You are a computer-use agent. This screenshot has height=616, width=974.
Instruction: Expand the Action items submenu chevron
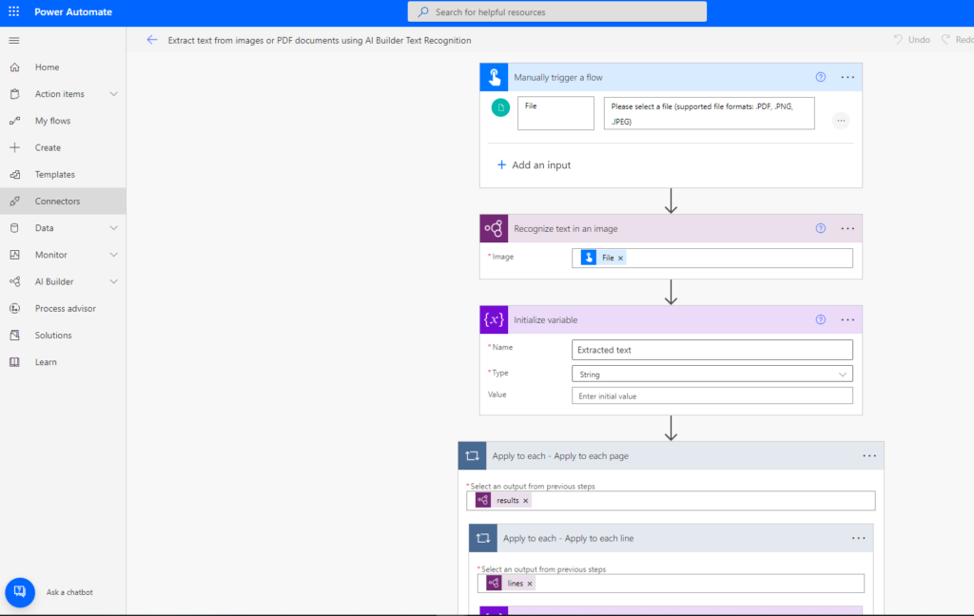114,94
